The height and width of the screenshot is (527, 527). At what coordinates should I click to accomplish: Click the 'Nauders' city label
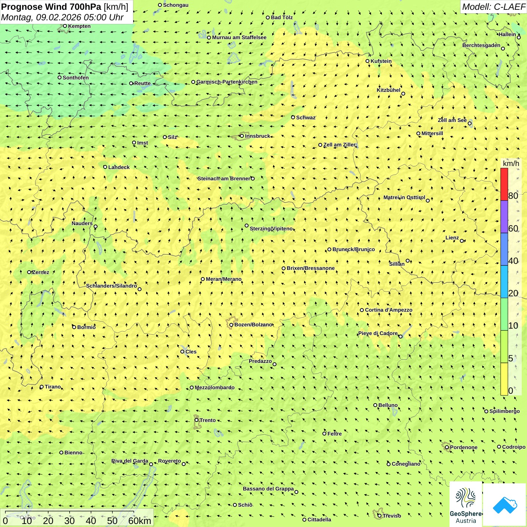[x=82, y=223]
